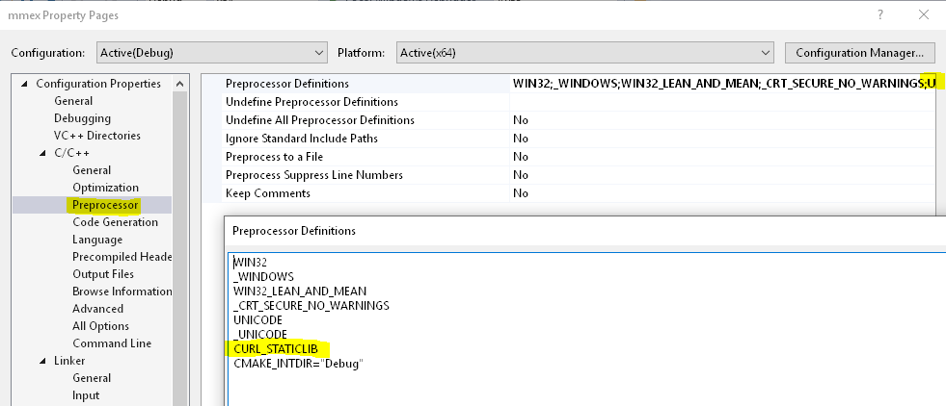
Task: Click the CURL_STATICLIB definition line
Action: 276,349
